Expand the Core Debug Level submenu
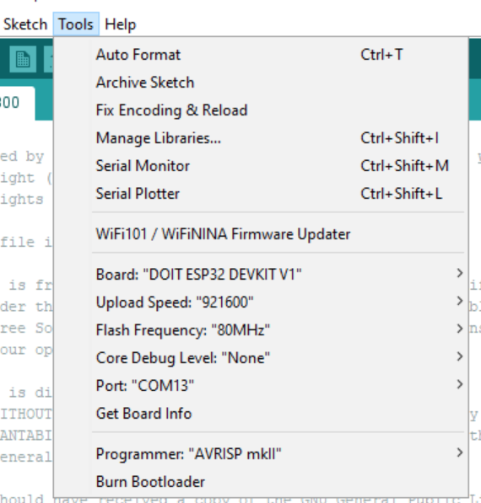This screenshot has height=503, width=481. pyautogui.click(x=261, y=358)
